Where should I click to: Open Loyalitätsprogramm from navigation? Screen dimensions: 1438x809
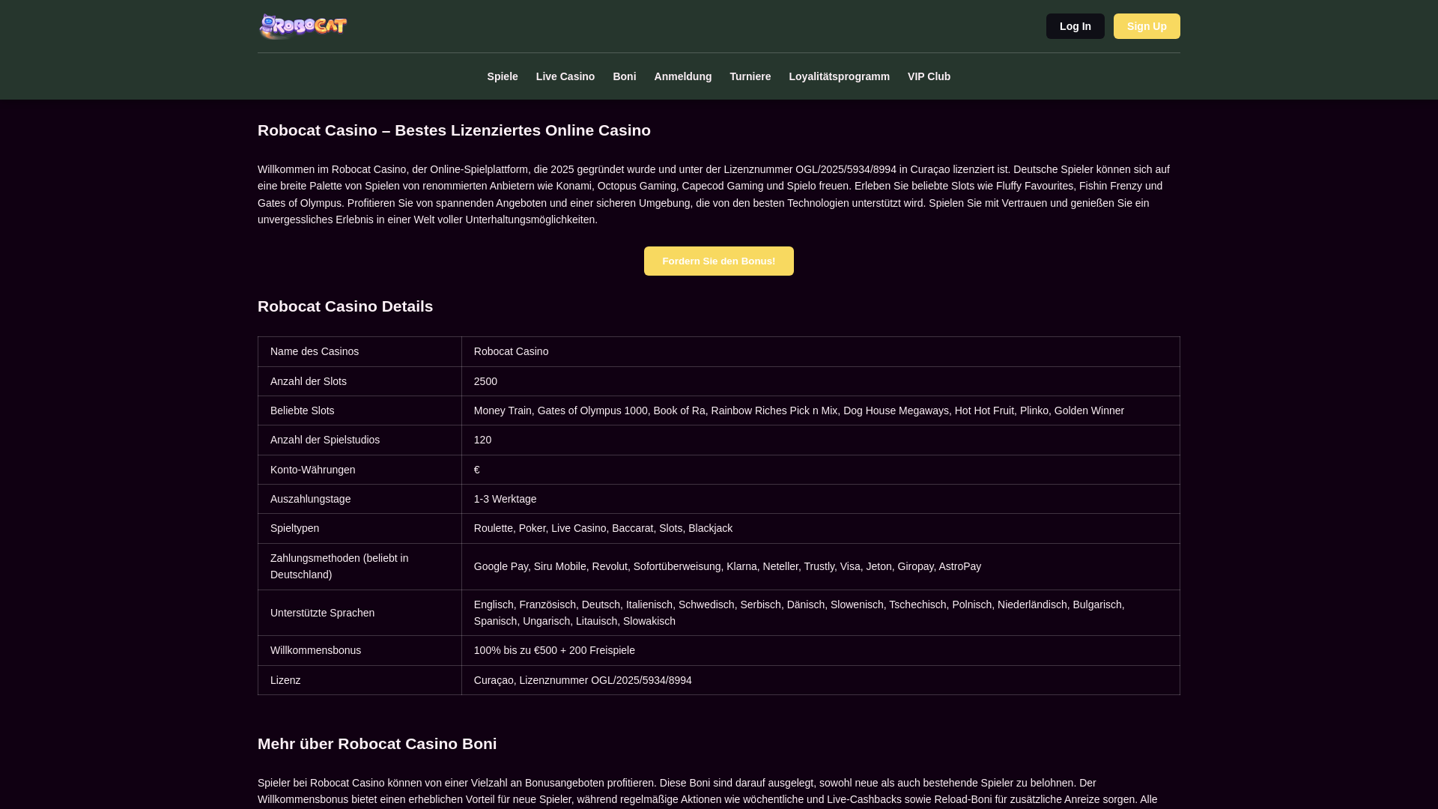(x=839, y=76)
